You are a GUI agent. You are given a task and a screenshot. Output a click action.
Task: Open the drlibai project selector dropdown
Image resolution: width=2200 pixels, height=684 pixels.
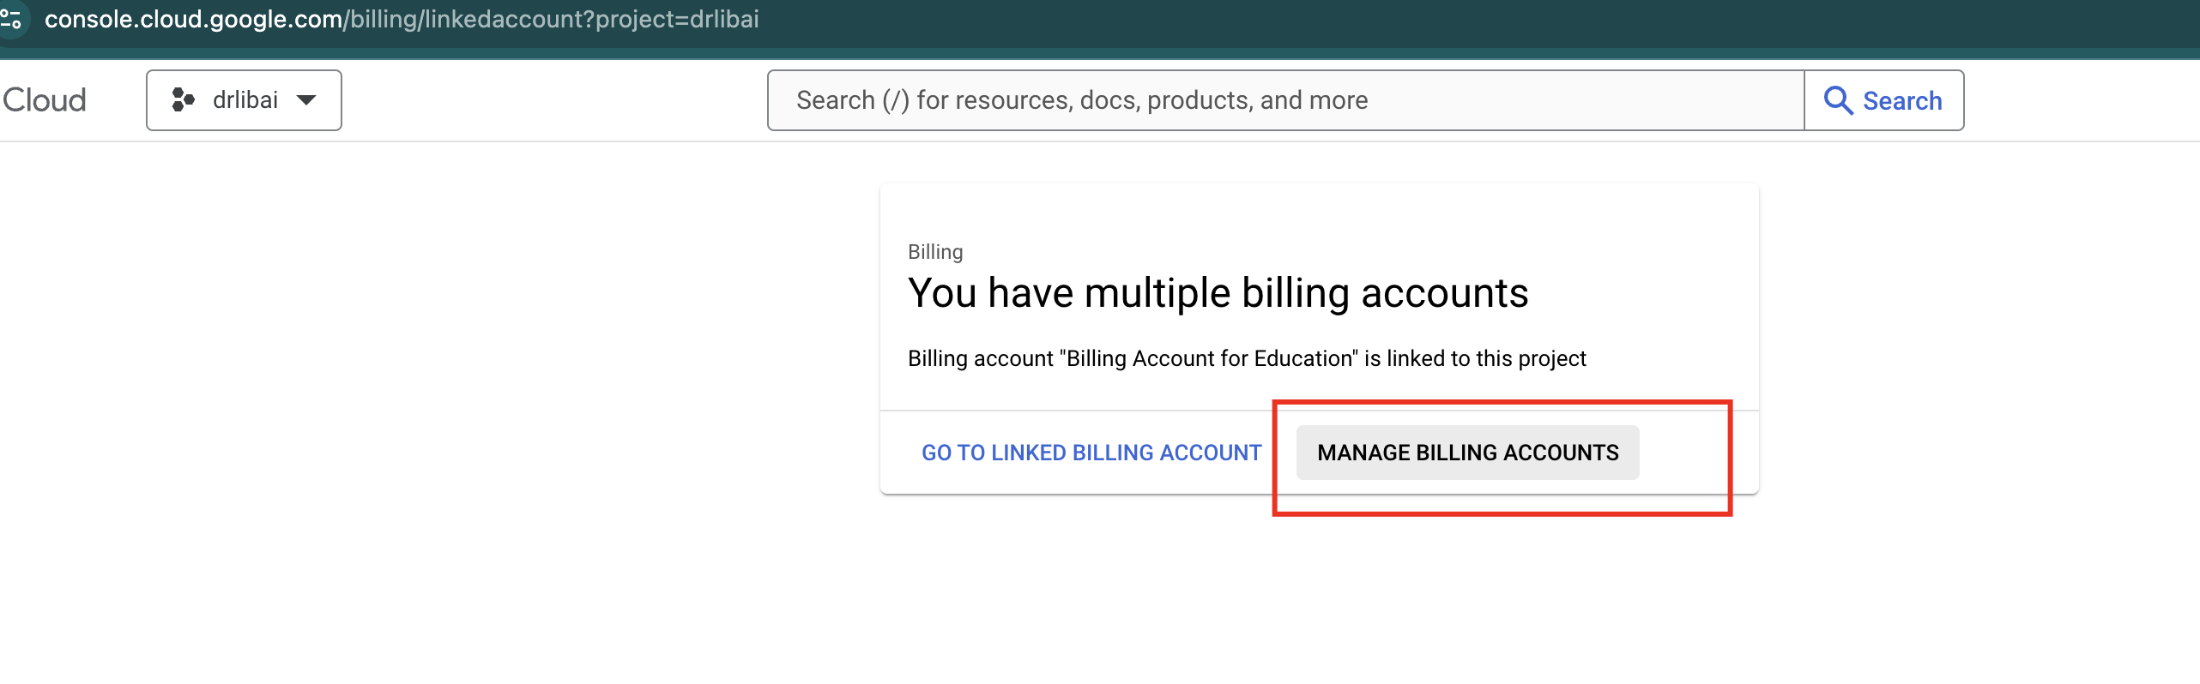(244, 100)
